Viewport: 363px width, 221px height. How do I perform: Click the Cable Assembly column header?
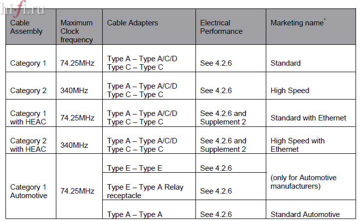(x=26, y=27)
